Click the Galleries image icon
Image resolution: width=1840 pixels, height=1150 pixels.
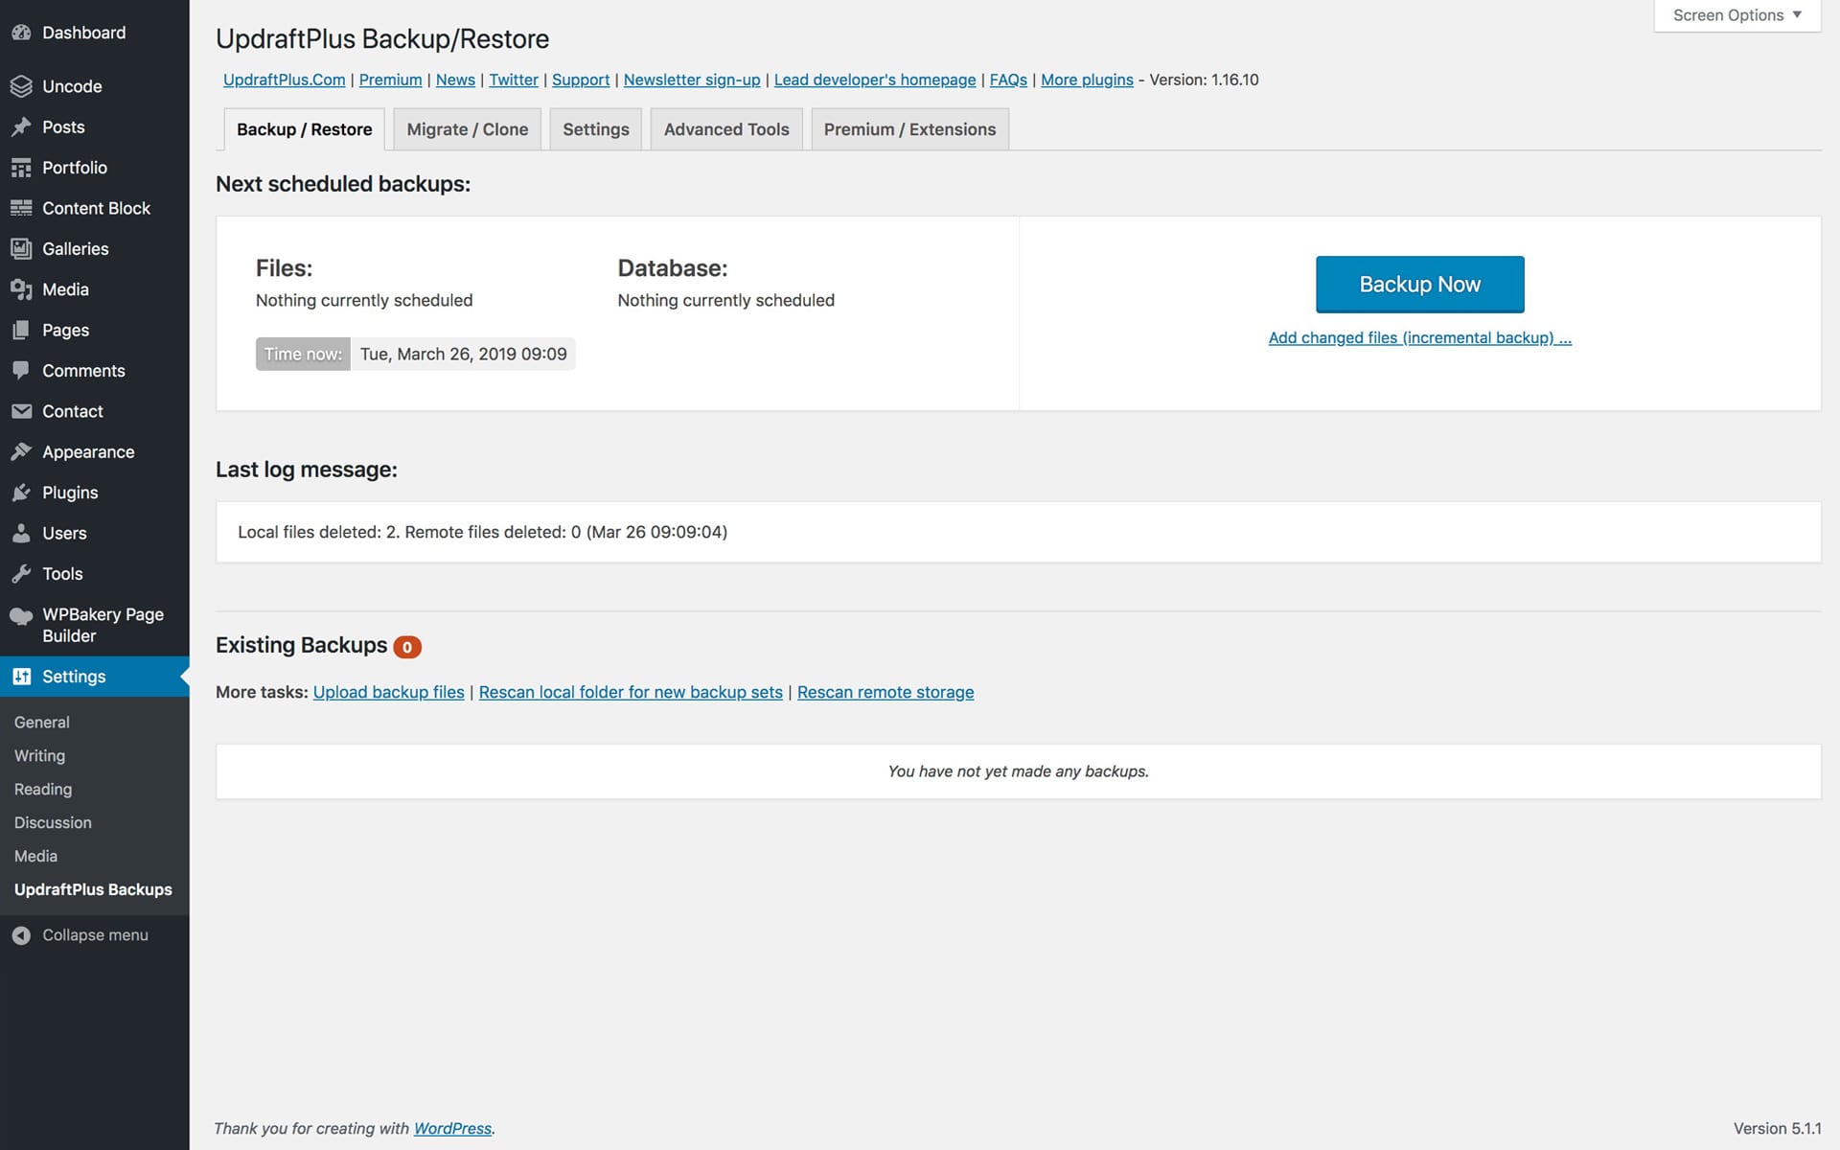coord(21,249)
